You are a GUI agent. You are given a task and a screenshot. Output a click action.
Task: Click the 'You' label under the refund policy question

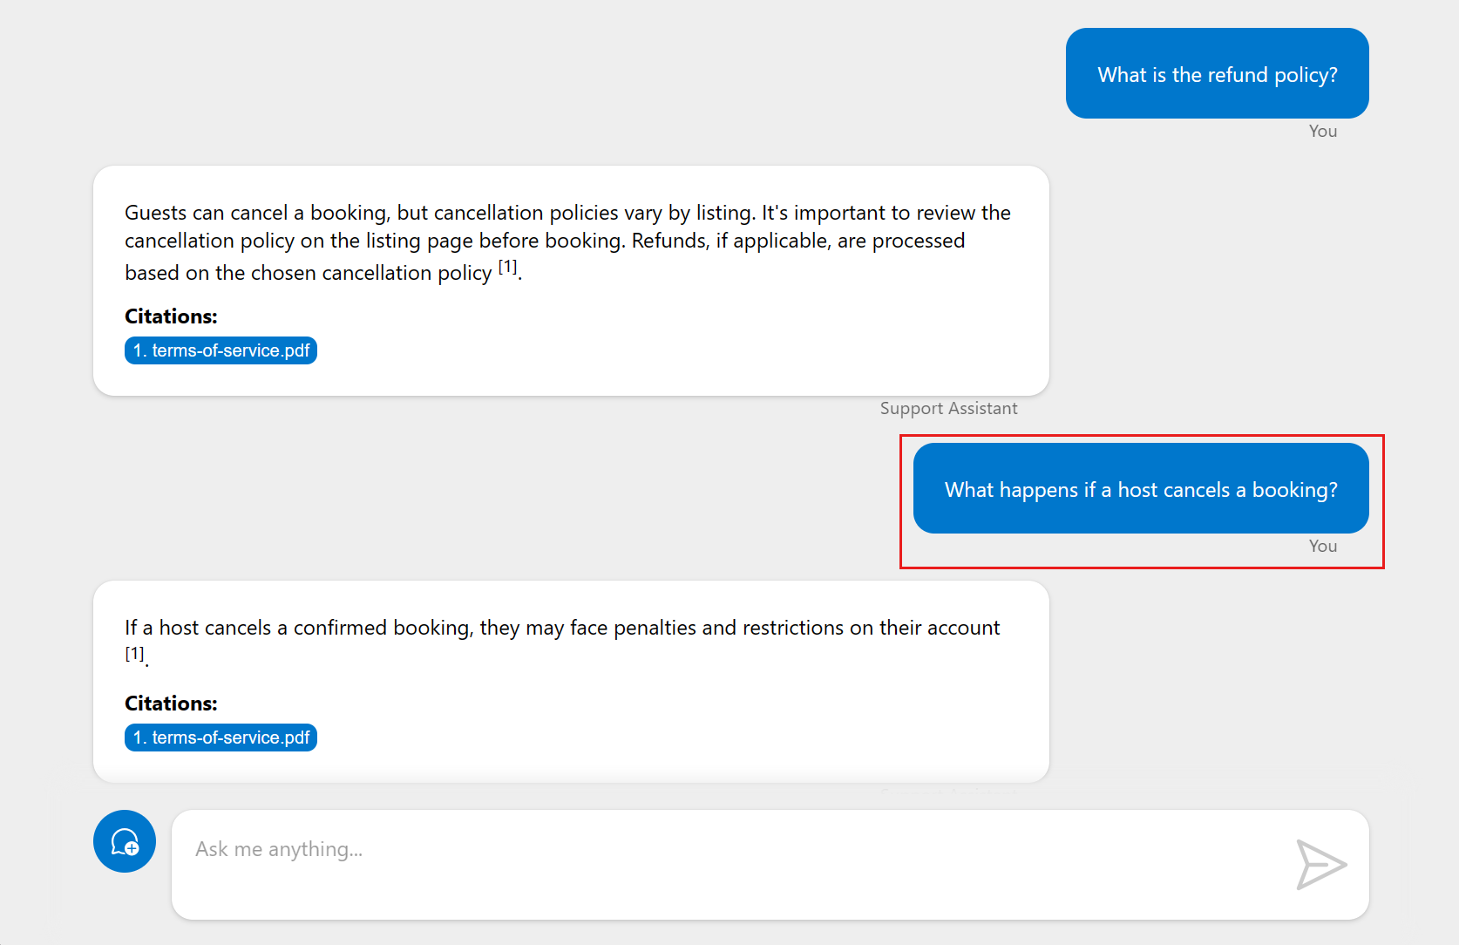pos(1322,131)
